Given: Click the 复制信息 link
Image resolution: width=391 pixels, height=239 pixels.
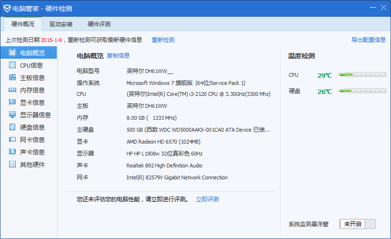Looking at the screenshot, I should 118,56.
